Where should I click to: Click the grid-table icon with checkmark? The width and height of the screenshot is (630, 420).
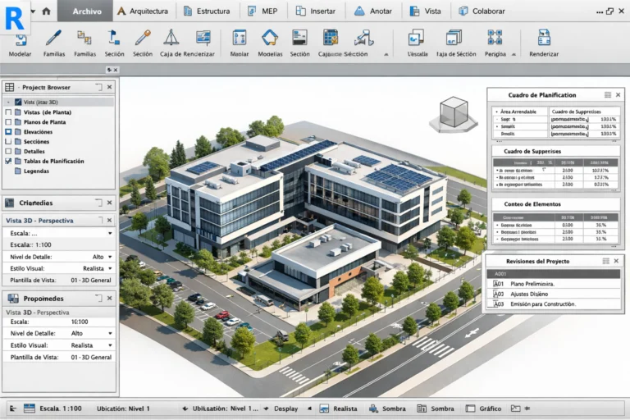click(x=331, y=38)
